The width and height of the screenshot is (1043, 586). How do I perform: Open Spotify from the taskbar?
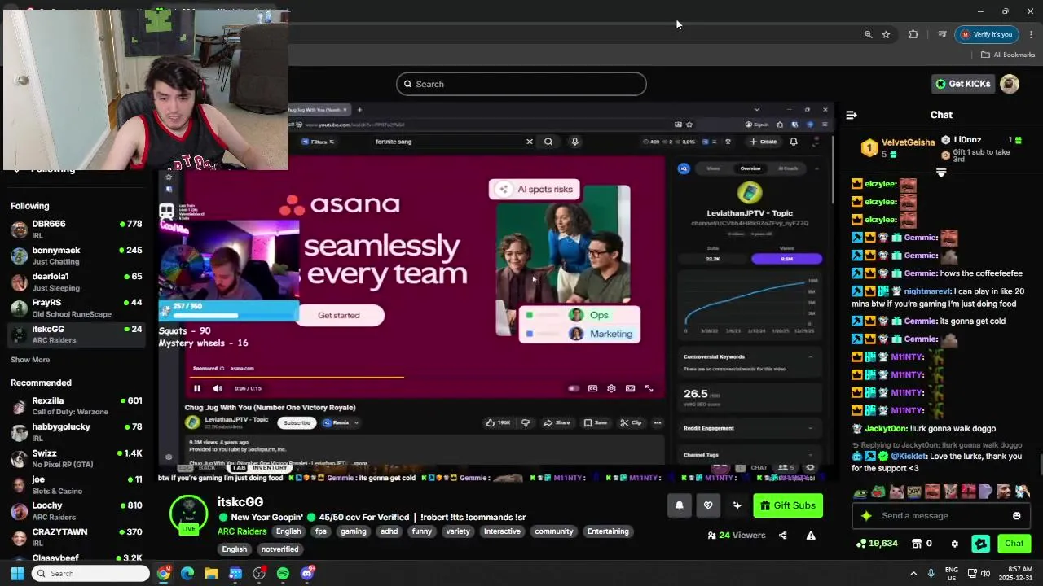click(283, 574)
